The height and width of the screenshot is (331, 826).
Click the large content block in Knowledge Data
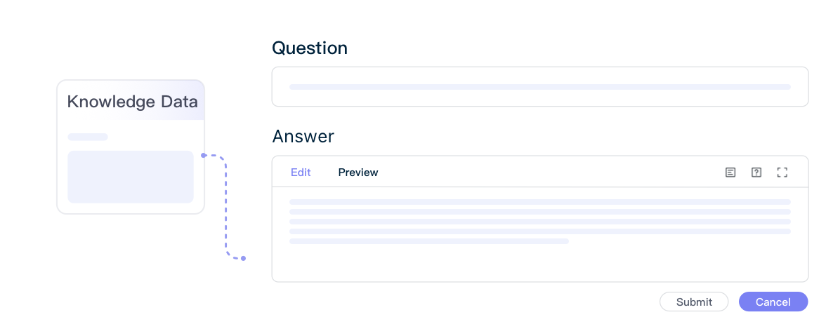[x=131, y=177]
